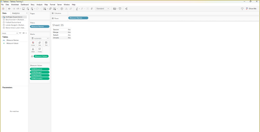Click the Detail marks card button
The image size is (260, 132).
click(x=33, y=50)
